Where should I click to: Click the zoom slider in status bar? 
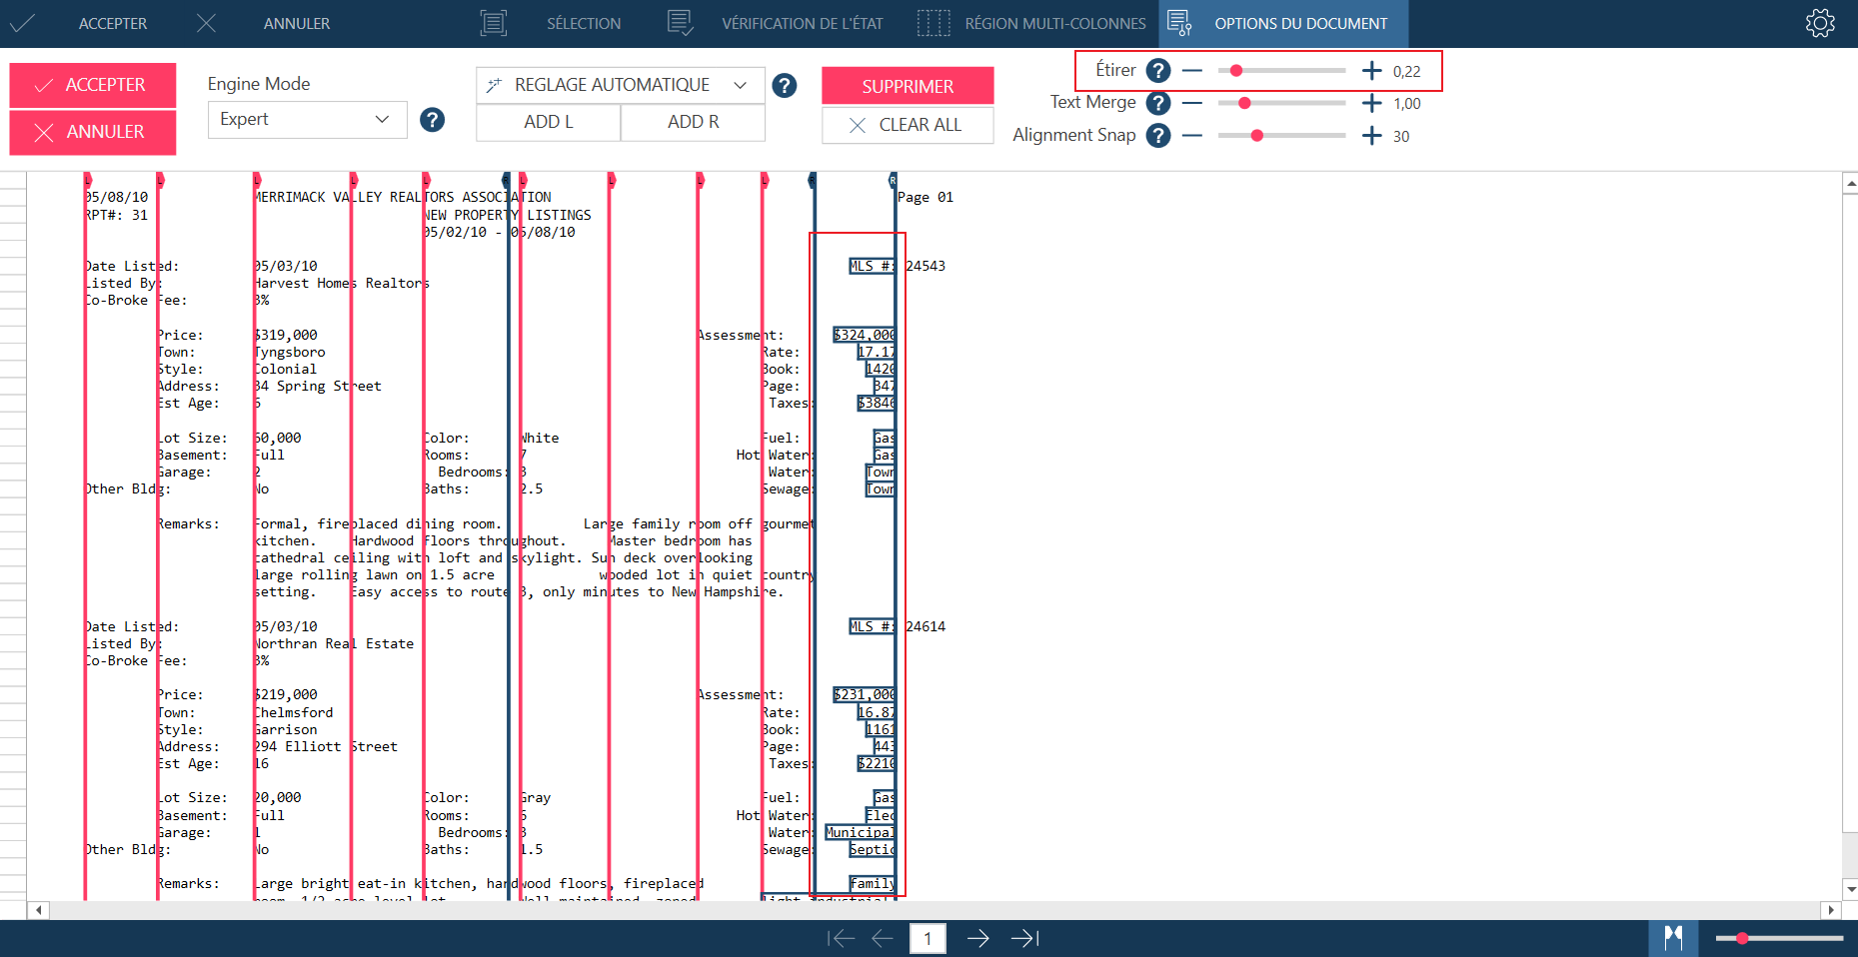1779,938
